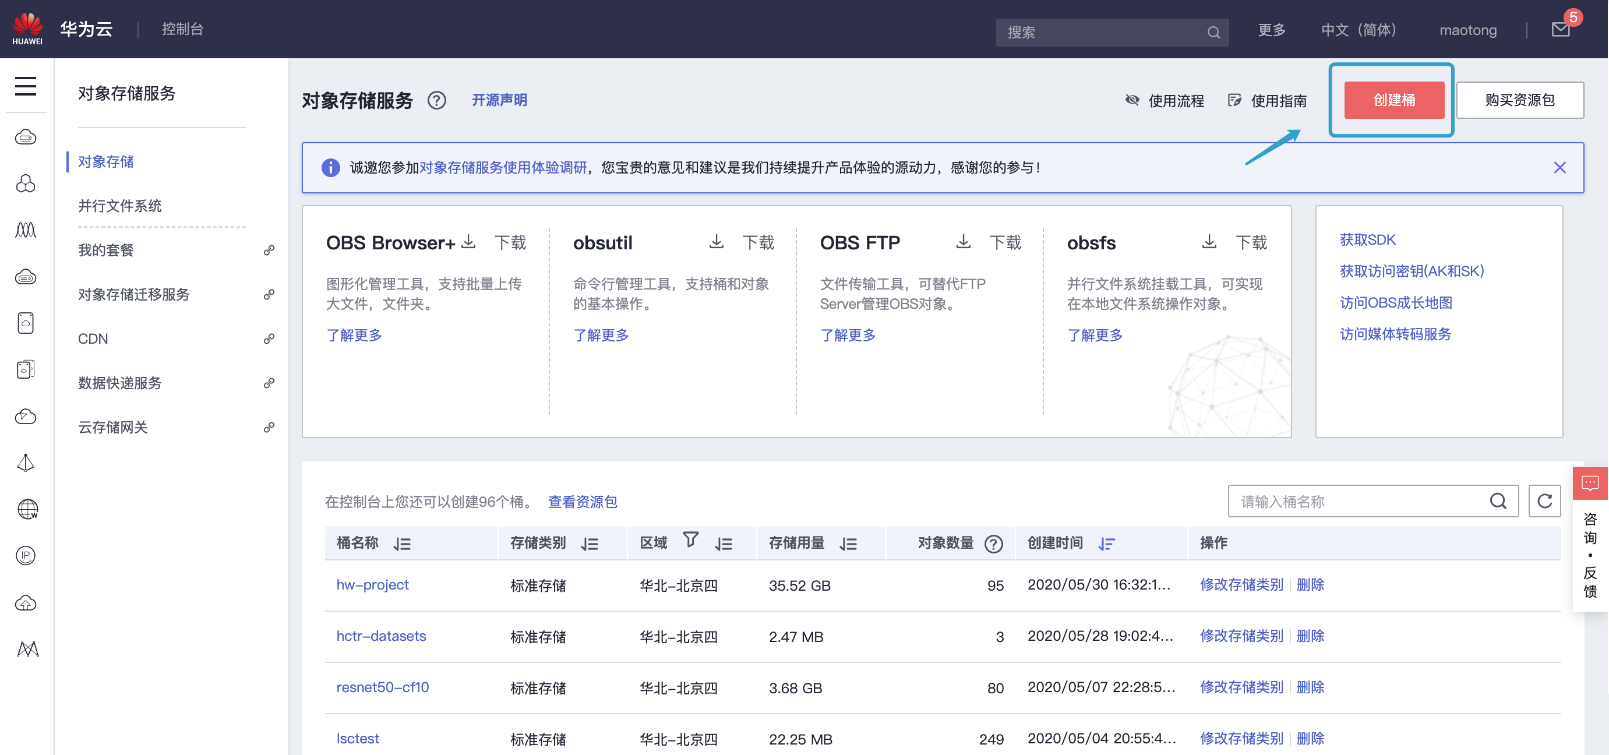The width and height of the screenshot is (1609, 755).
Task: Sort by the 创建时间 column
Action: 1106,544
